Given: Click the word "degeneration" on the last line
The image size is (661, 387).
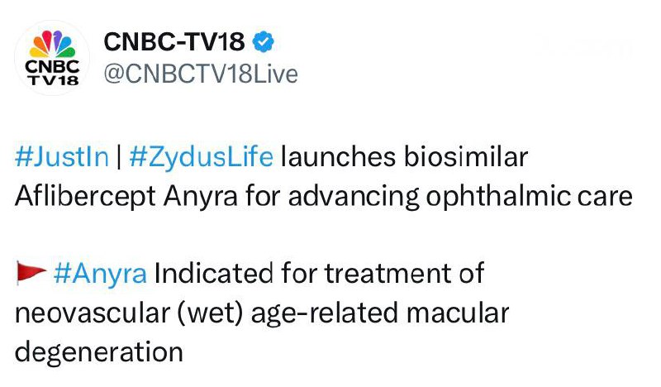Looking at the screenshot, I should 98,352.
